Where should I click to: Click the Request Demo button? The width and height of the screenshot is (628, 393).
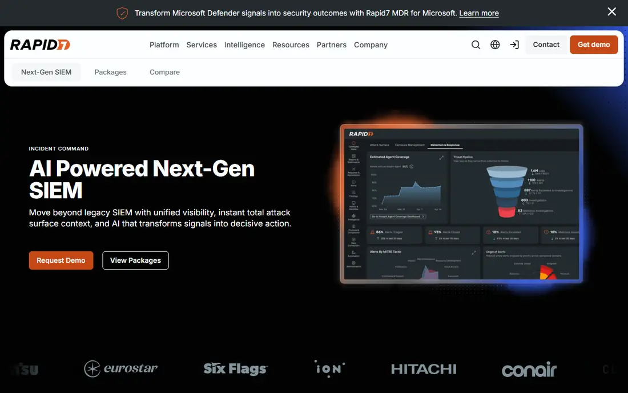(61, 260)
